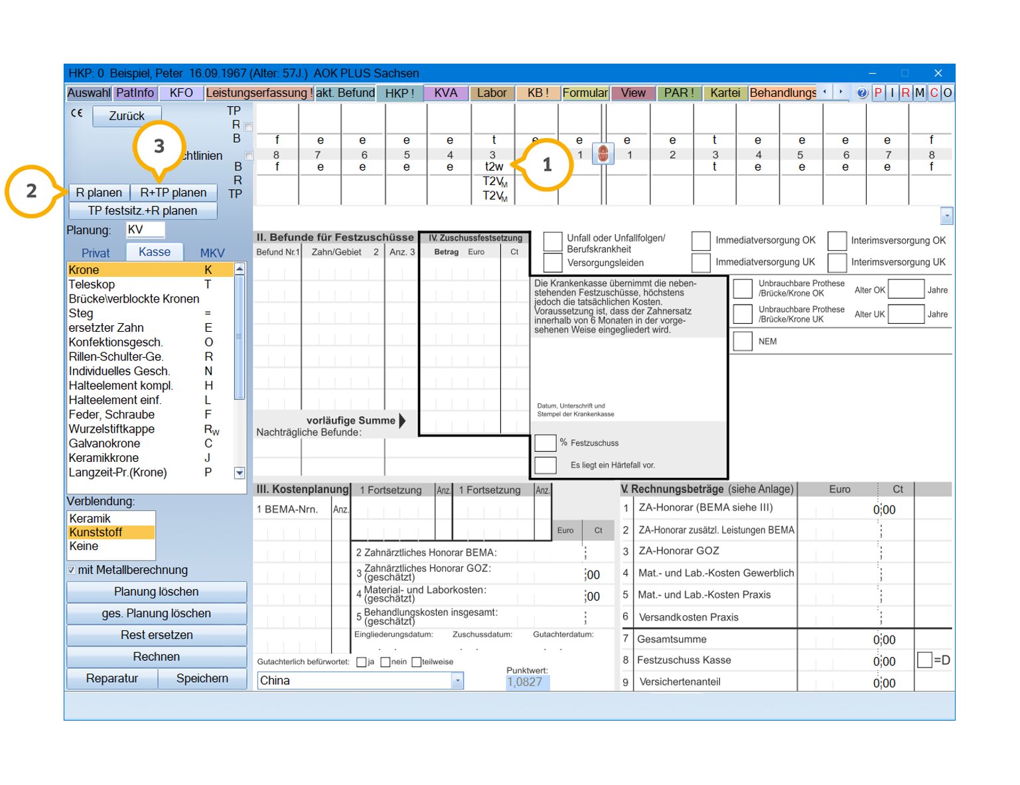This screenshot has width=1020, height=785.
Task: Check the 'teilweise' Gutachterlich befürwortet box
Action: (416, 662)
